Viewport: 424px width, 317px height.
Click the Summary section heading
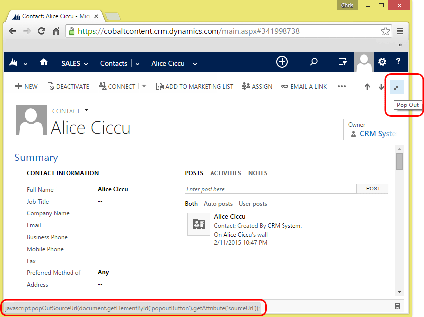(36, 158)
